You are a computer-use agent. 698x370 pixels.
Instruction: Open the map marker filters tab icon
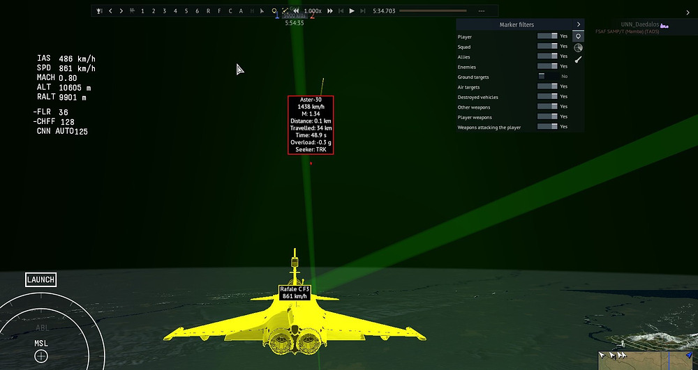click(578, 36)
